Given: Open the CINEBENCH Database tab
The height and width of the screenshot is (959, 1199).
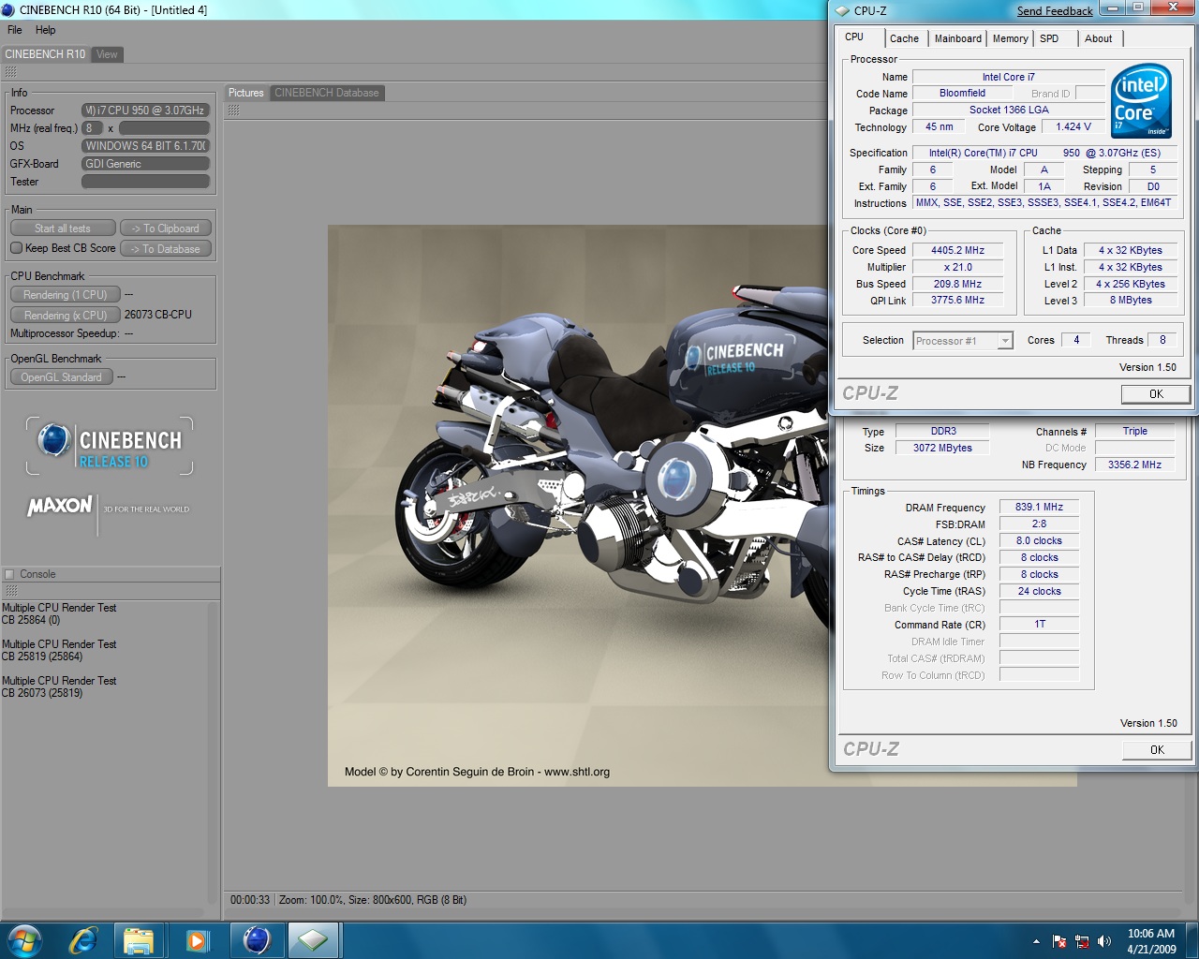Looking at the screenshot, I should [327, 93].
